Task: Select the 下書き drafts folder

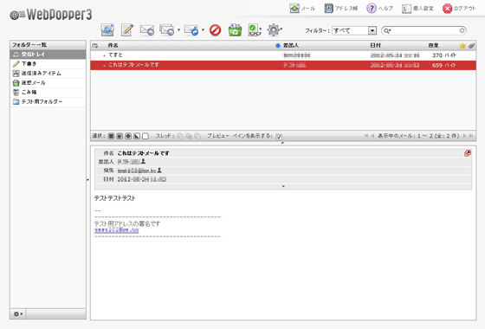Action: 48,64
